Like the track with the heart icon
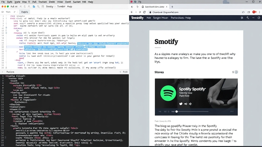 [x=181, y=104]
